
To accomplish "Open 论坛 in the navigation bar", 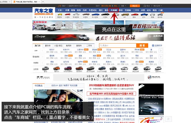I will pos(149,10).
